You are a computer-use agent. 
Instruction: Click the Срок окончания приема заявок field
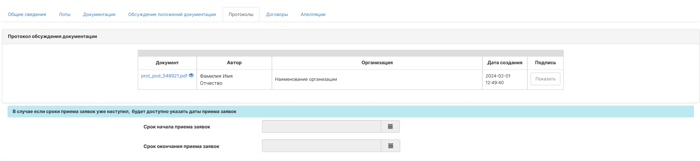tap(321, 146)
